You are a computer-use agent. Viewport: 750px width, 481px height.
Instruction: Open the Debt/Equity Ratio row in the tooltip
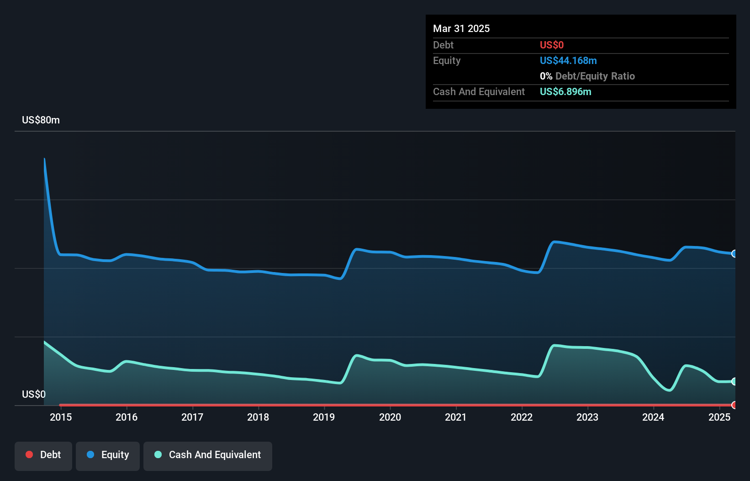pos(587,76)
